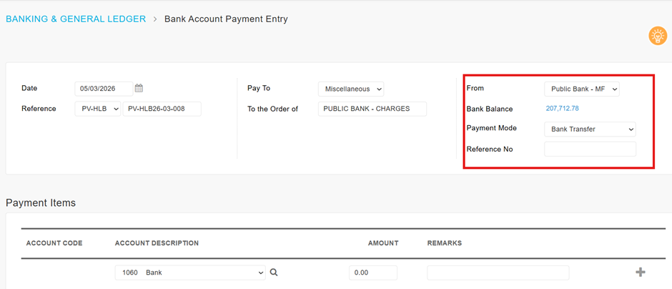
Task: Click the PV-HLB26-03-008 reference number field
Action: click(162, 109)
